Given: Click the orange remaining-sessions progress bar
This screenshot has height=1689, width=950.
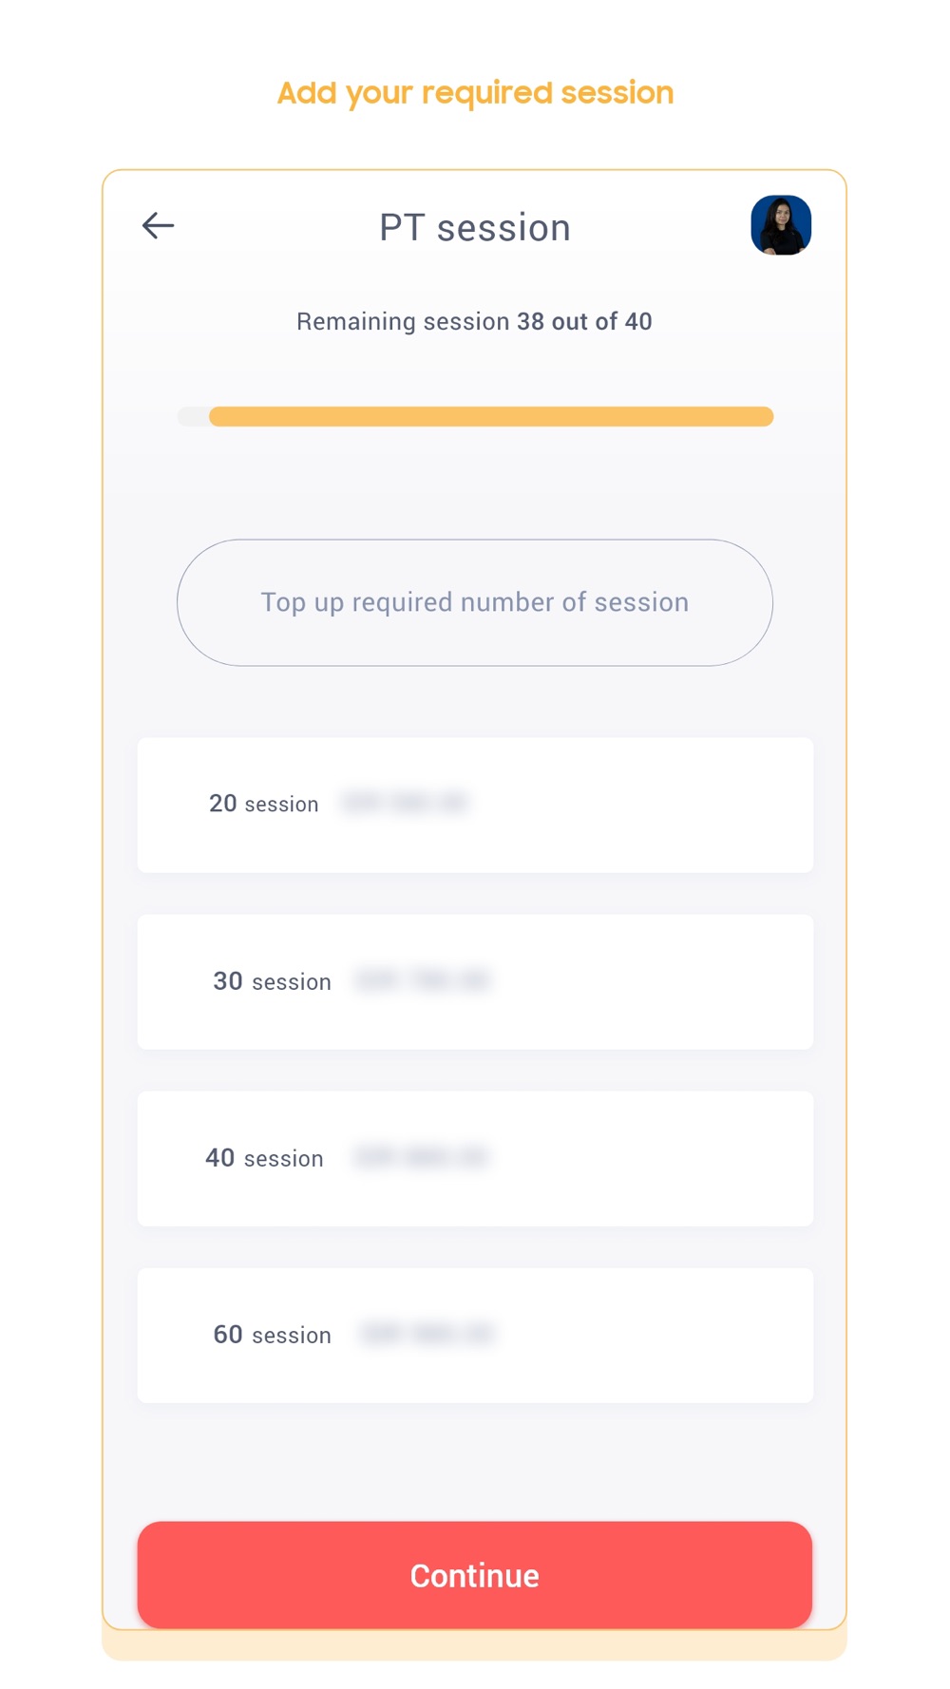Looking at the screenshot, I should click(491, 416).
